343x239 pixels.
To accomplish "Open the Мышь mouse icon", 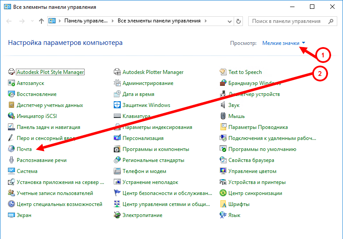I will (x=224, y=116).
